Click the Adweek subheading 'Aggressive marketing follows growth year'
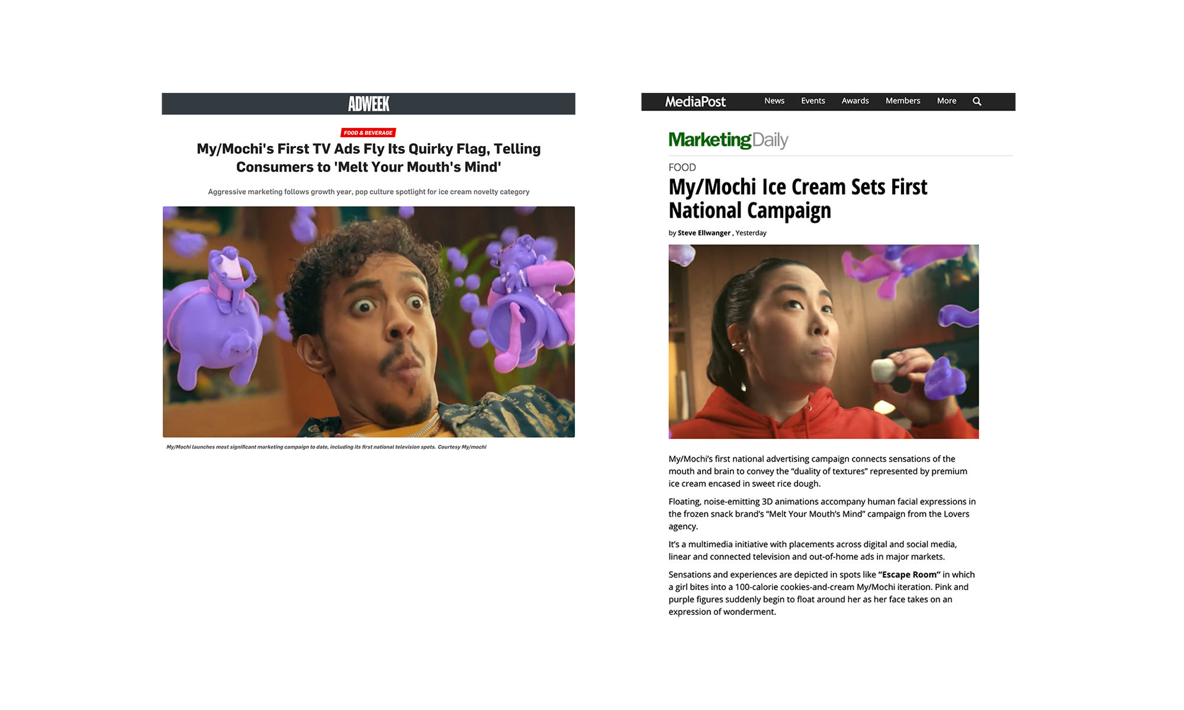This screenshot has height=710, width=1184. point(368,192)
